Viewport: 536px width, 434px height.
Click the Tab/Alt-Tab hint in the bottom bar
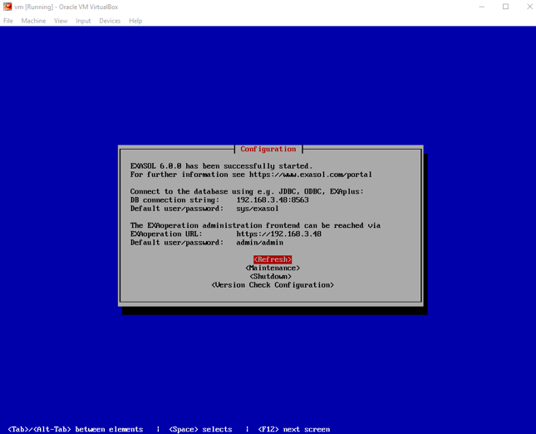pyautogui.click(x=75, y=429)
